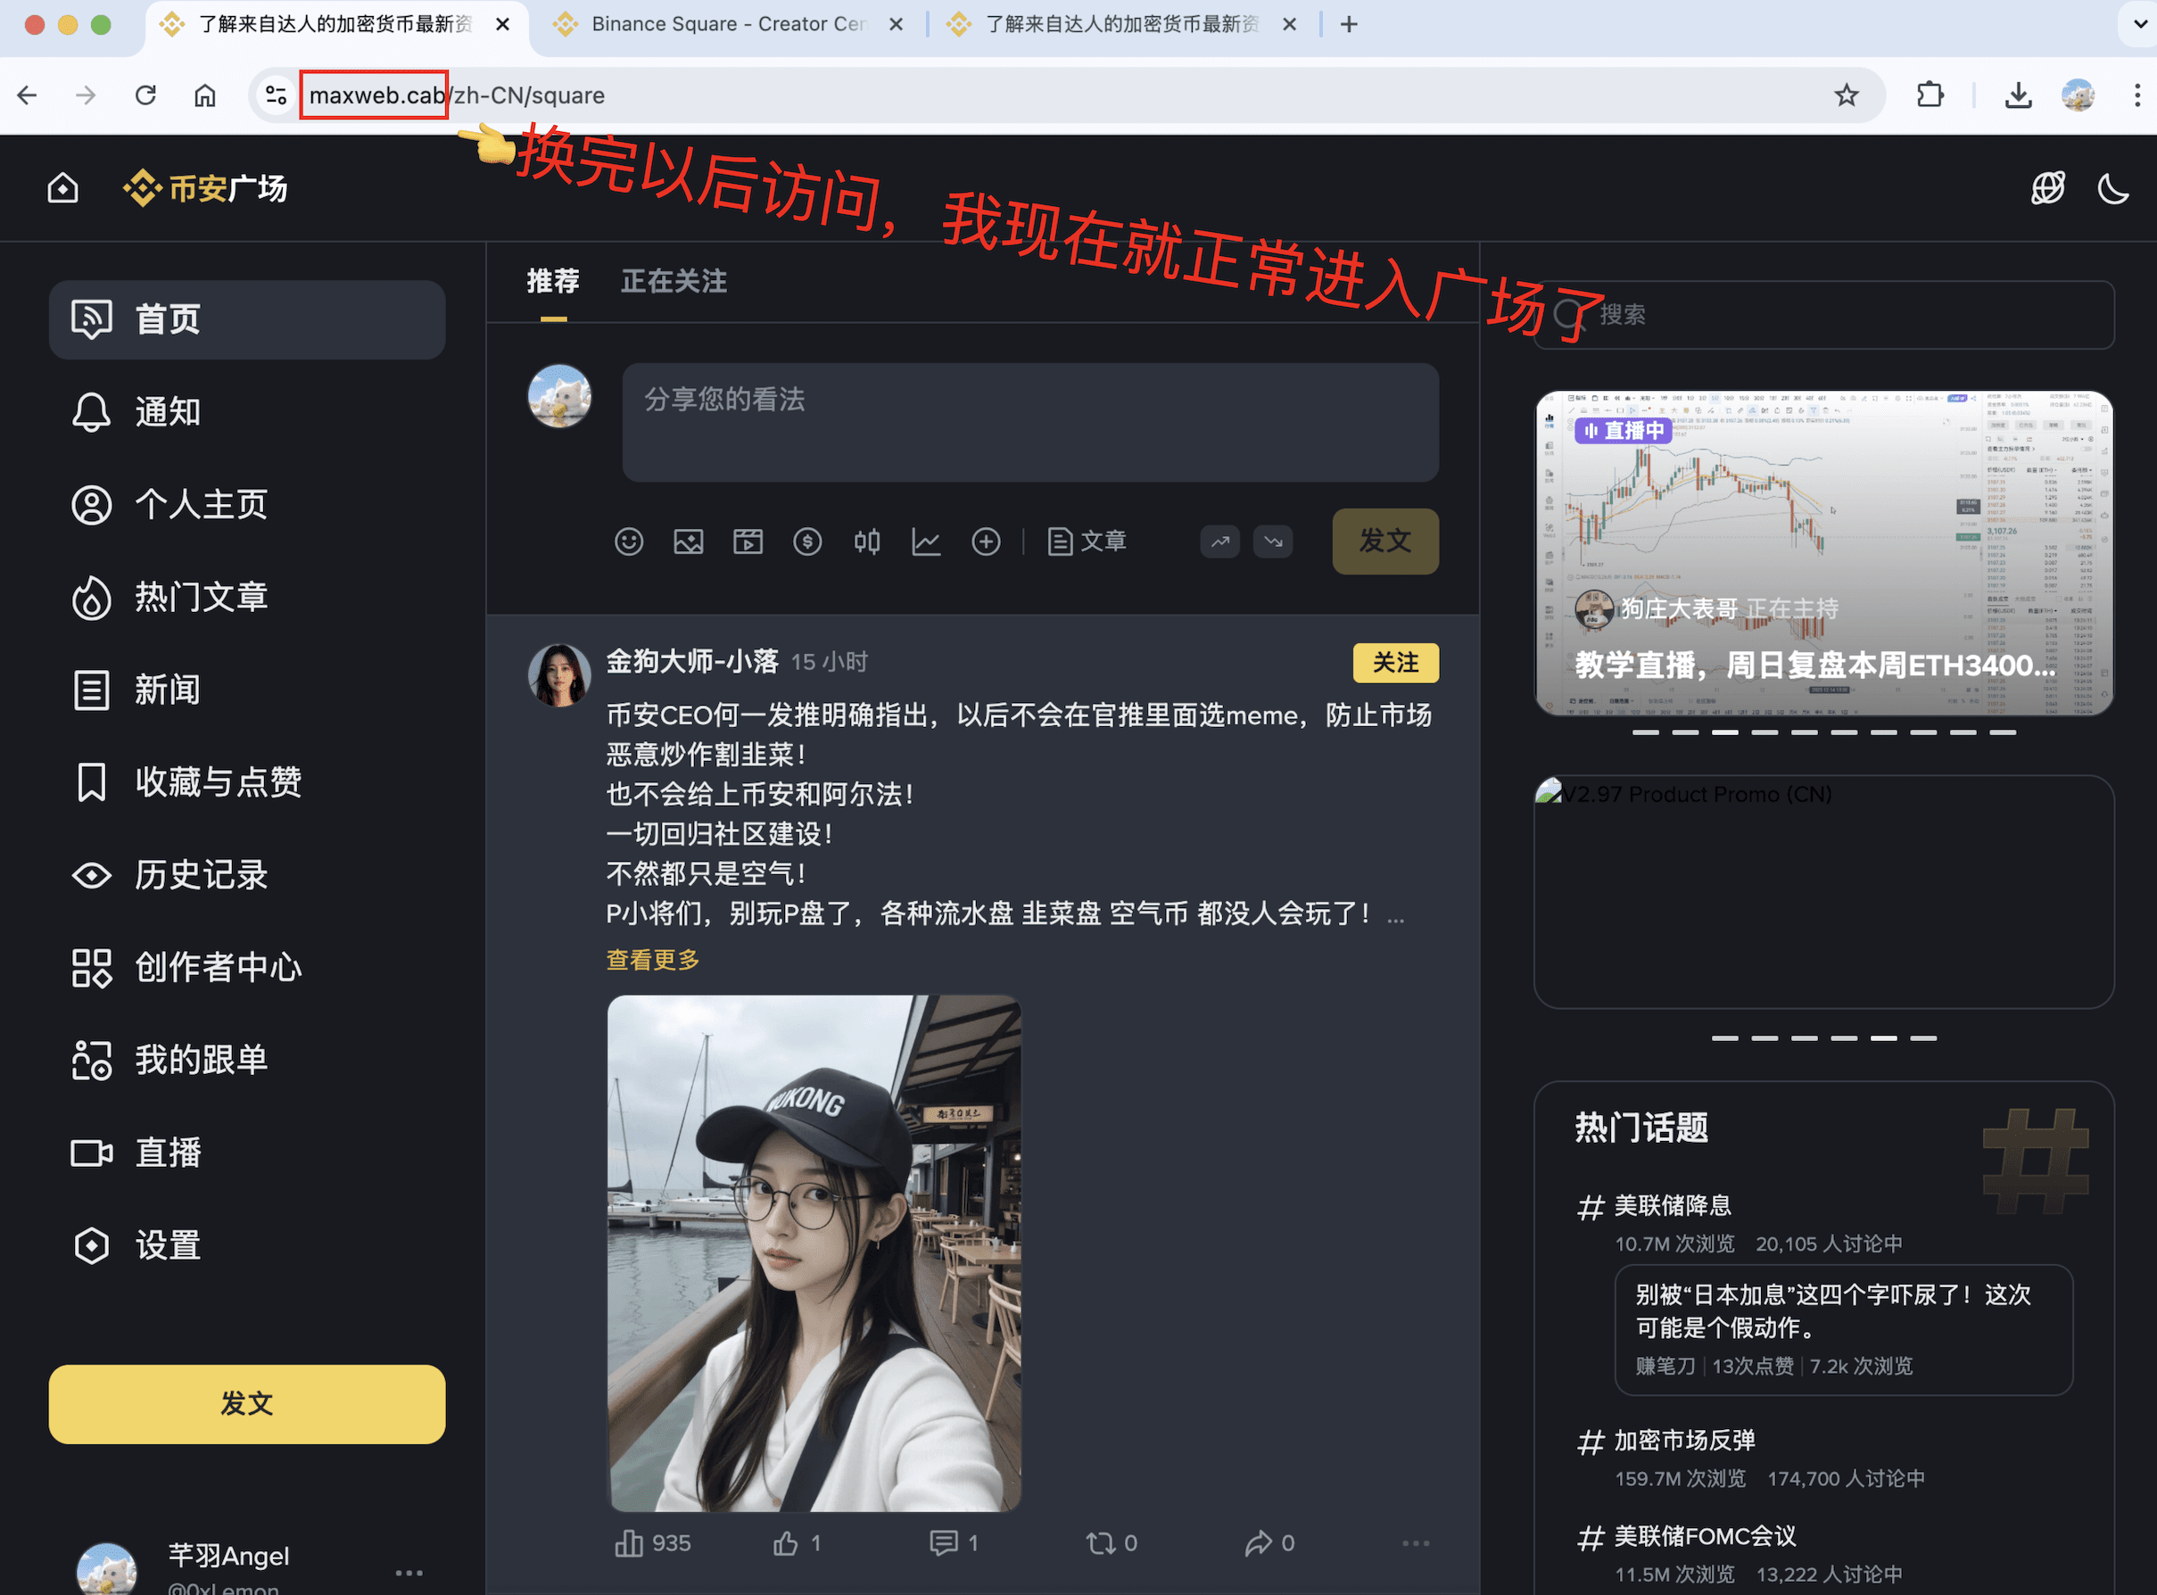2157x1595 pixels.
Task: Click the 分享您的看法 text input
Action: click(x=1030, y=422)
